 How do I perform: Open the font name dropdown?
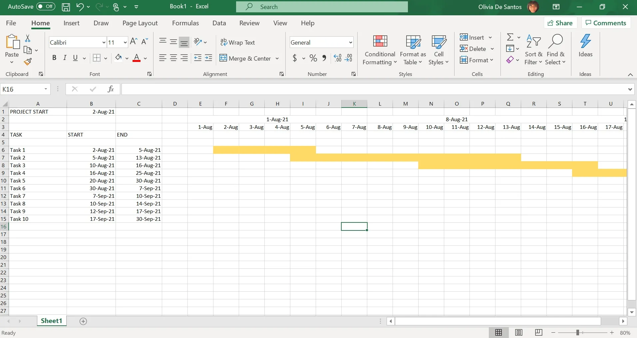pyautogui.click(x=104, y=42)
